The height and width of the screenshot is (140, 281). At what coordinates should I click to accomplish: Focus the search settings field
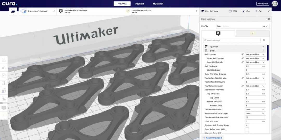click(232, 40)
